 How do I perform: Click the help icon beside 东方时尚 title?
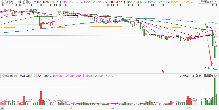click(x=35, y=2)
